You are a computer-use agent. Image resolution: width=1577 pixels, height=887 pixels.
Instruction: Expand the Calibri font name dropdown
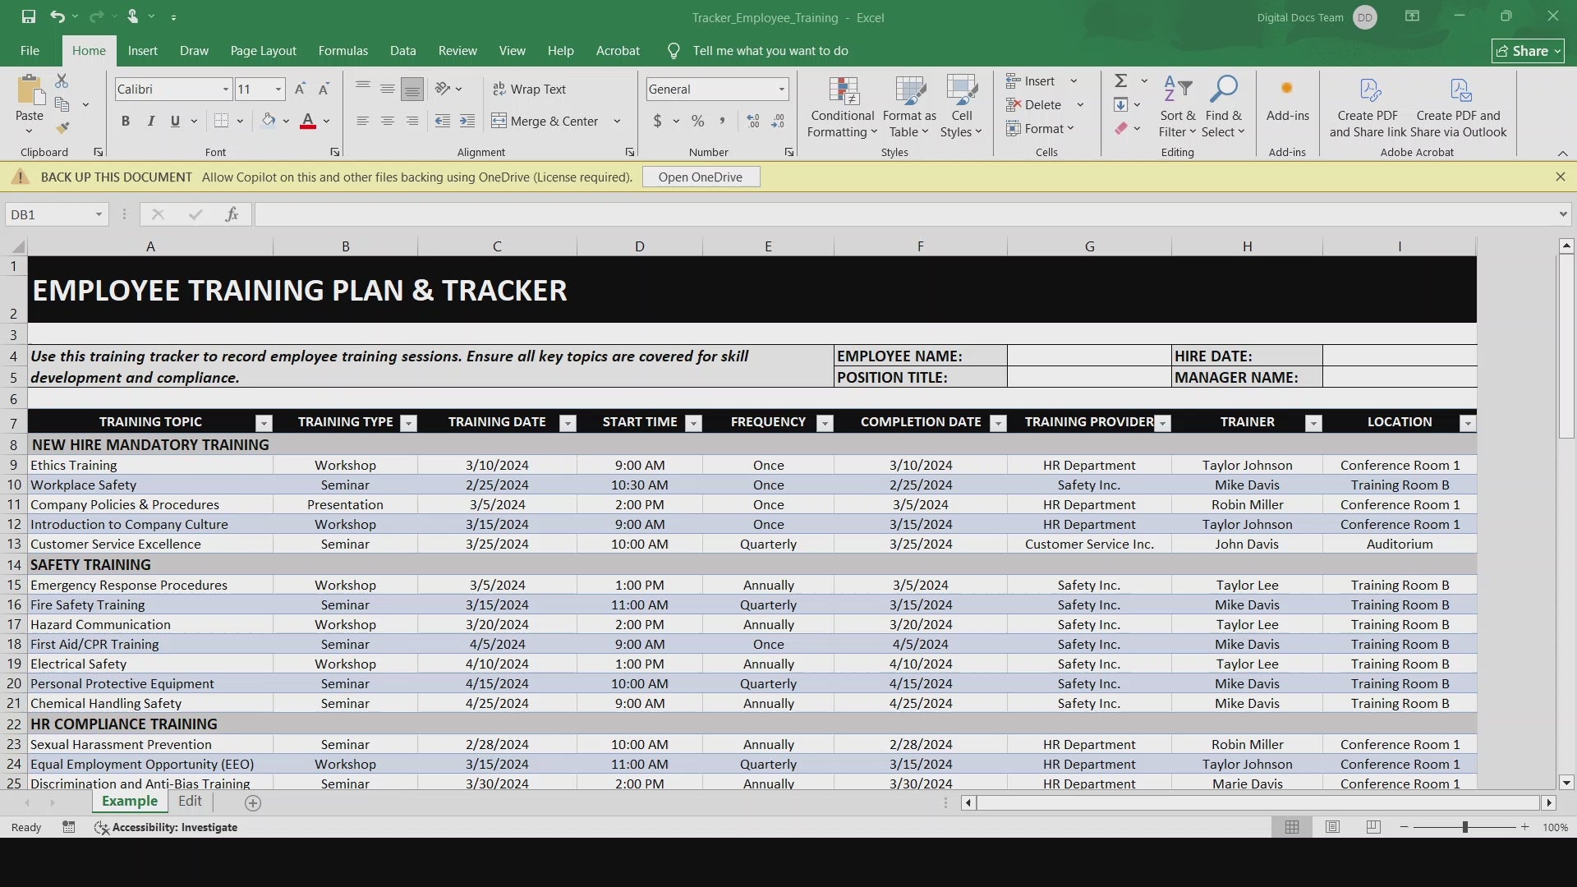click(x=225, y=89)
